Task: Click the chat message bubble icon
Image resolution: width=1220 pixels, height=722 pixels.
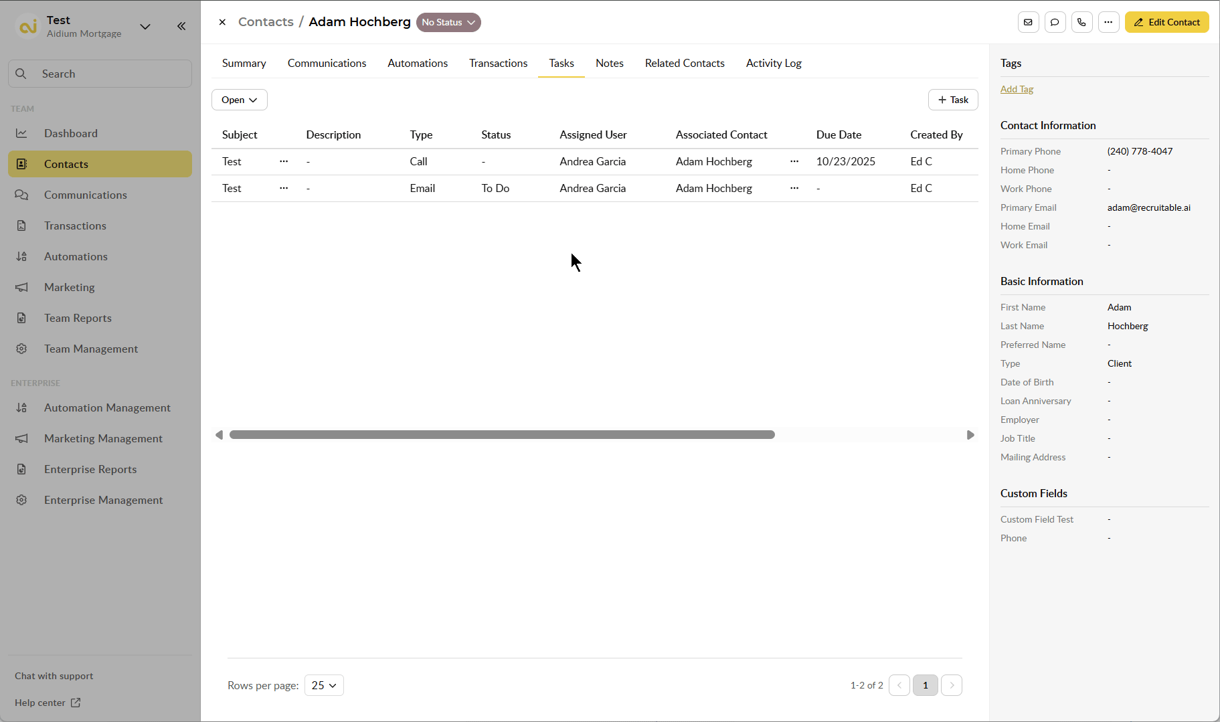Action: pyautogui.click(x=1055, y=22)
